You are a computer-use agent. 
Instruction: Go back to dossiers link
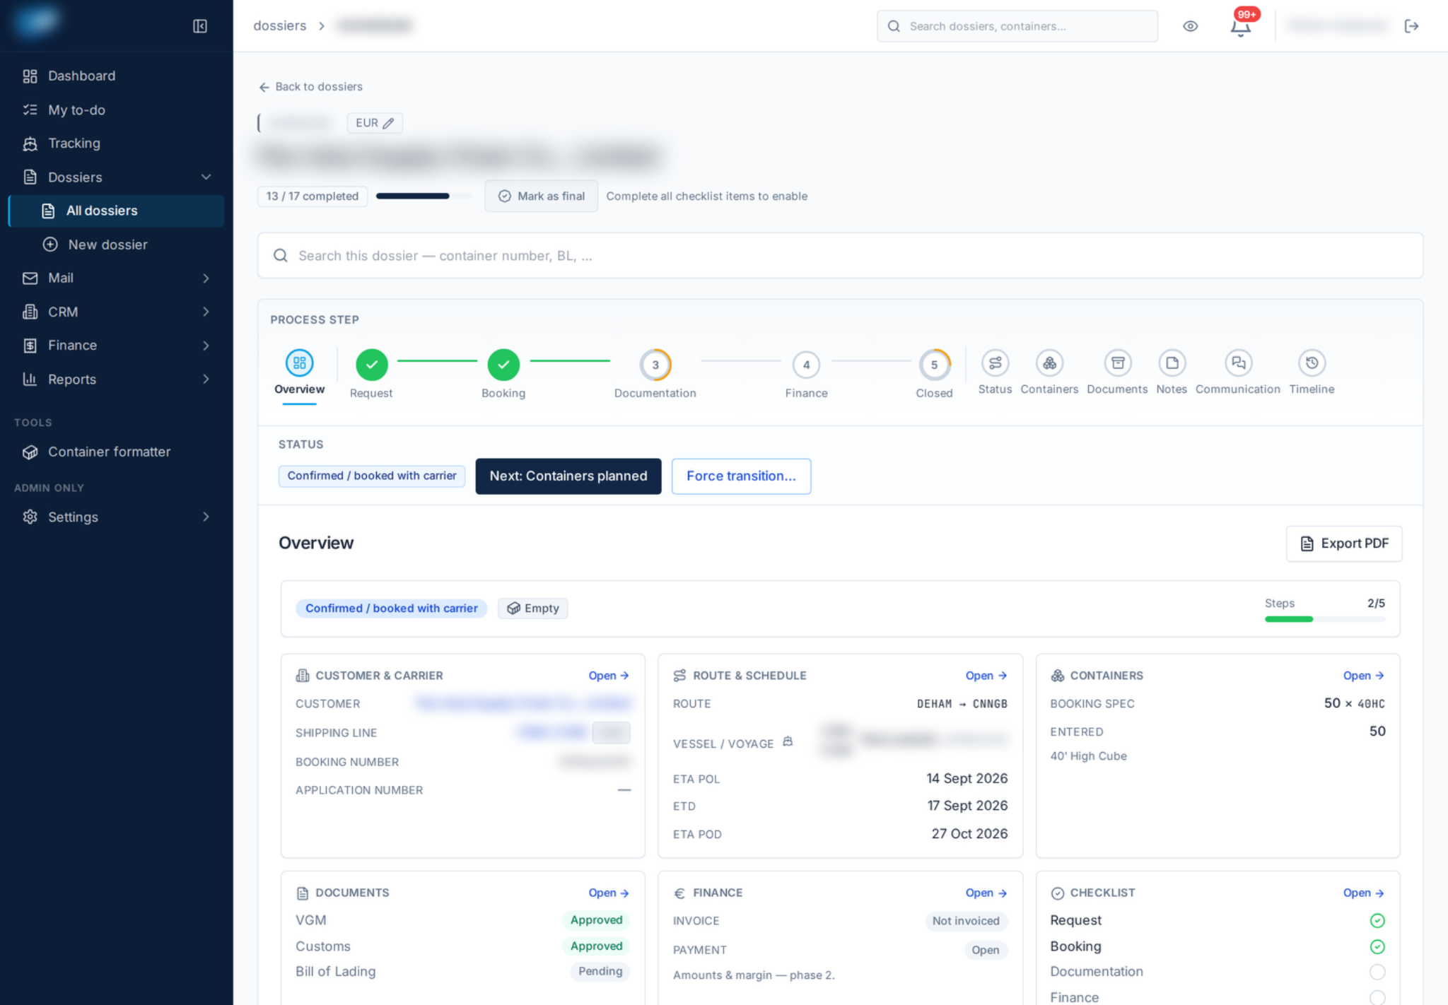click(310, 86)
